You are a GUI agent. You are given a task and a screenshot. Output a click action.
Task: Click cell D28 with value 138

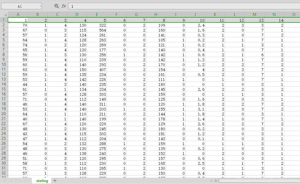tap(77, 154)
